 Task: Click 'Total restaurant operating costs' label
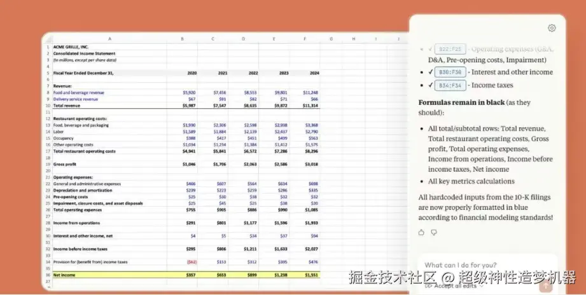pyautogui.click(x=84, y=151)
